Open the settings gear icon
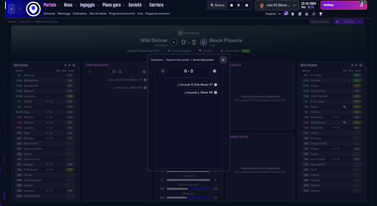Screen dimensions: 377x206 pyautogui.click(x=247, y=5)
